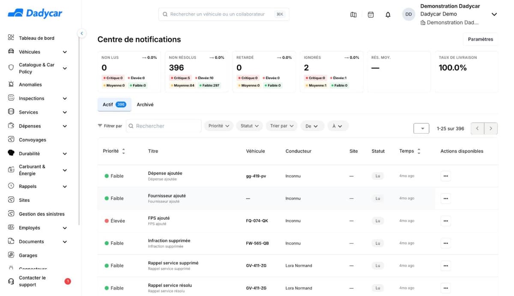Click the Rappel service résolu title
Image resolution: width=514 pixels, height=296 pixels.
click(x=170, y=285)
